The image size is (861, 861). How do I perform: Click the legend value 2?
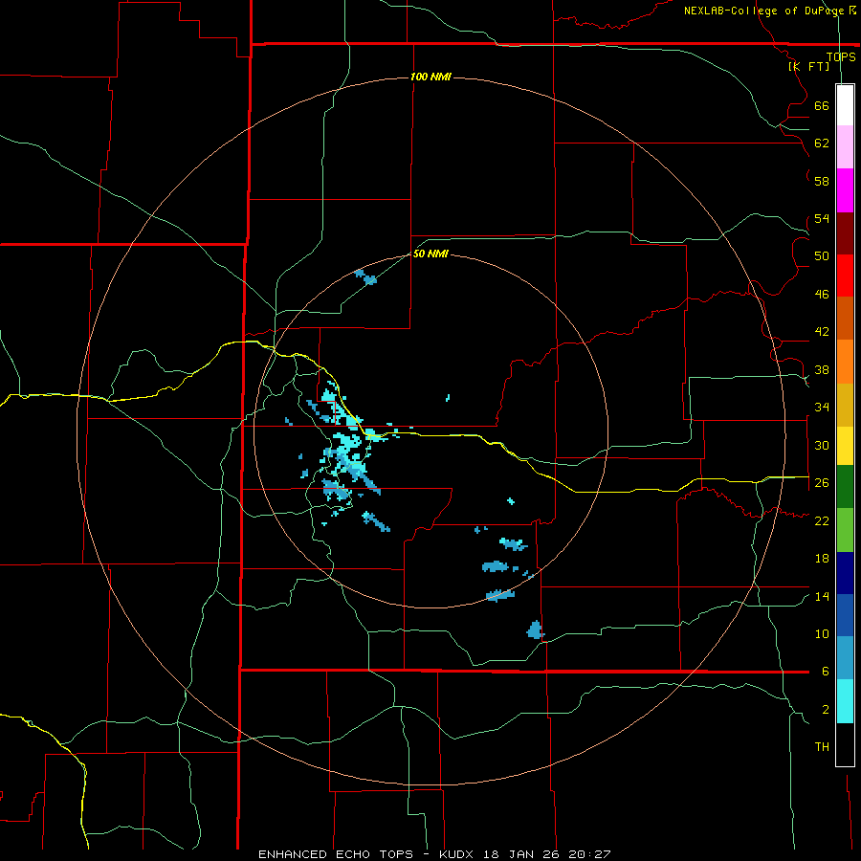[x=826, y=710]
